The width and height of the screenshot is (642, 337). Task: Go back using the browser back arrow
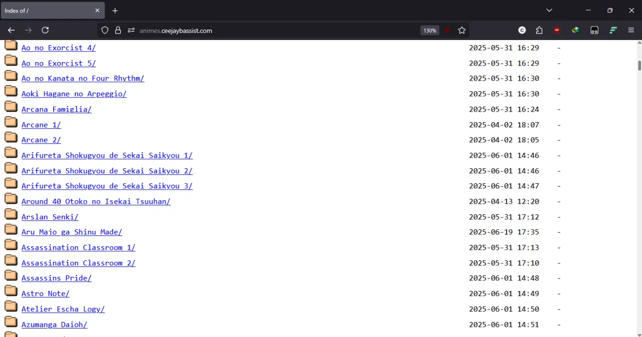tap(11, 31)
